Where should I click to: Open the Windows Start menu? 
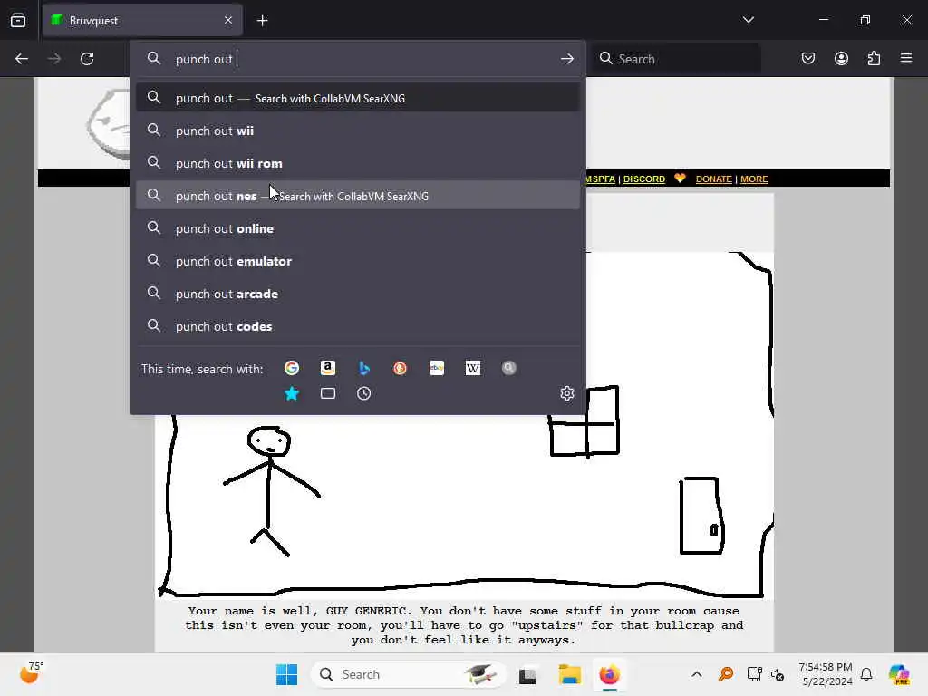286,674
